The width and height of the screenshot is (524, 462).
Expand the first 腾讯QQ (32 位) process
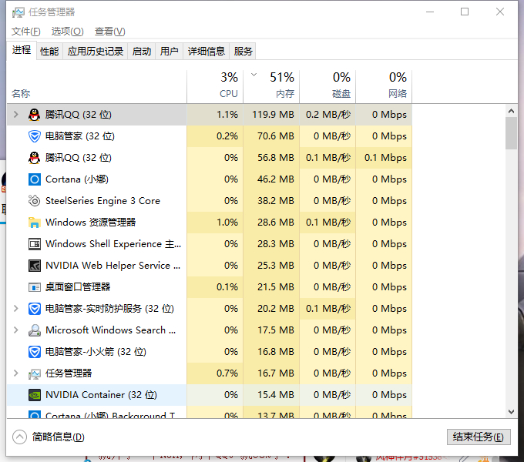click(15, 115)
